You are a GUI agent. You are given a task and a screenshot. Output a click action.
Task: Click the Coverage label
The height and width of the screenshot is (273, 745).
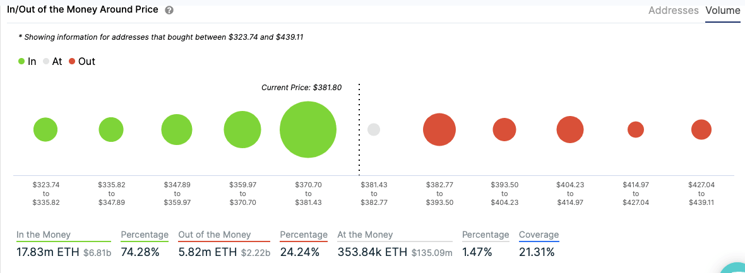539,235
